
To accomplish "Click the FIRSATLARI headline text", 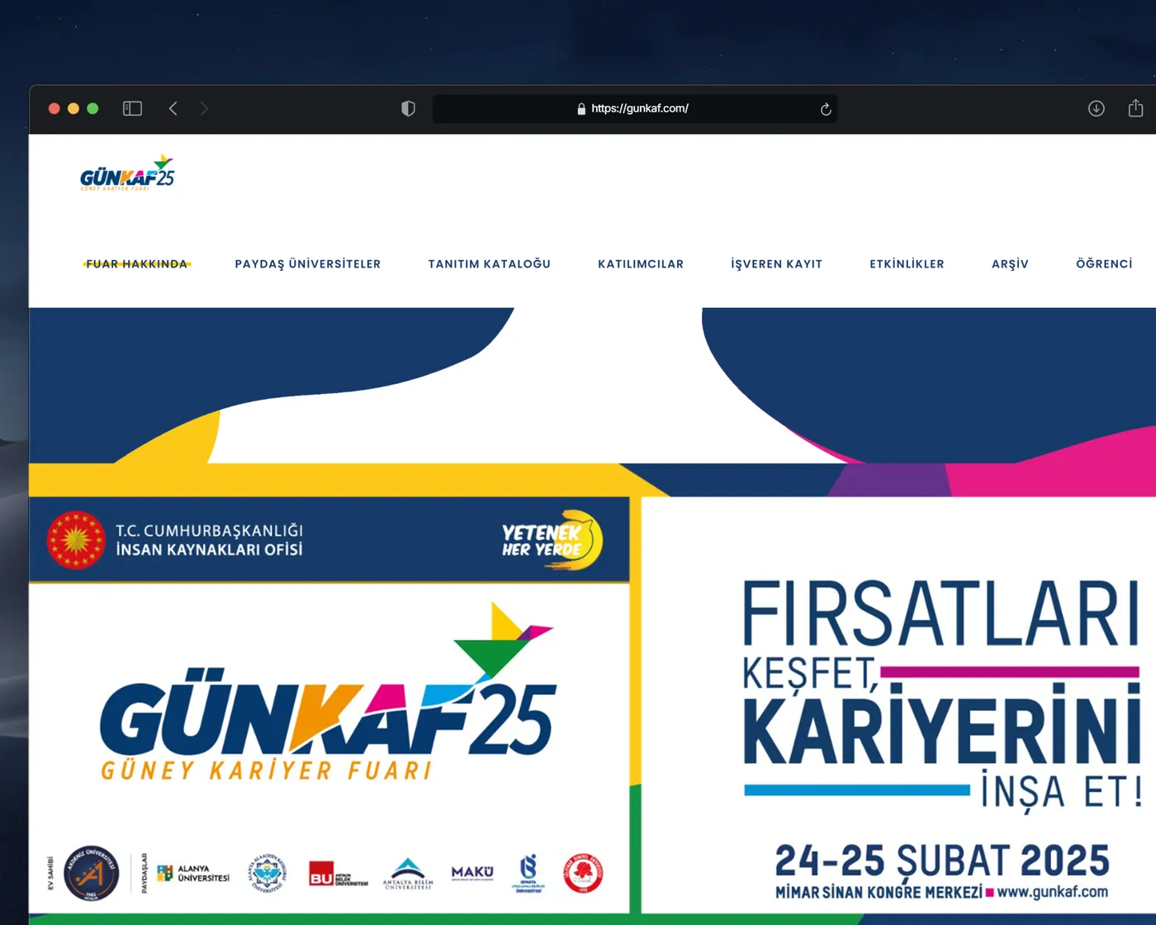I will (940, 613).
